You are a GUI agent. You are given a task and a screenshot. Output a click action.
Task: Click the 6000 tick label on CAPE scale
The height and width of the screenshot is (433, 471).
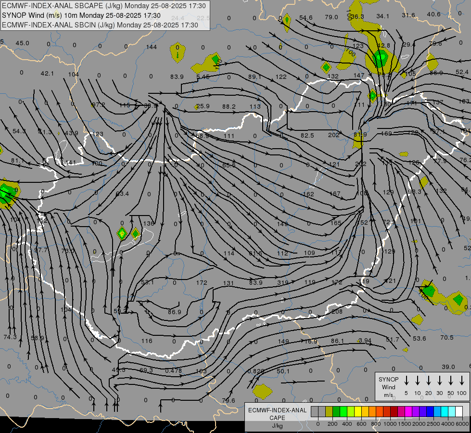pos(462,424)
